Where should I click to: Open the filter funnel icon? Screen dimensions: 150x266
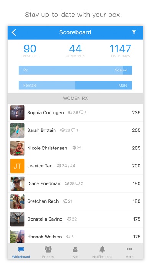[x=134, y=32]
